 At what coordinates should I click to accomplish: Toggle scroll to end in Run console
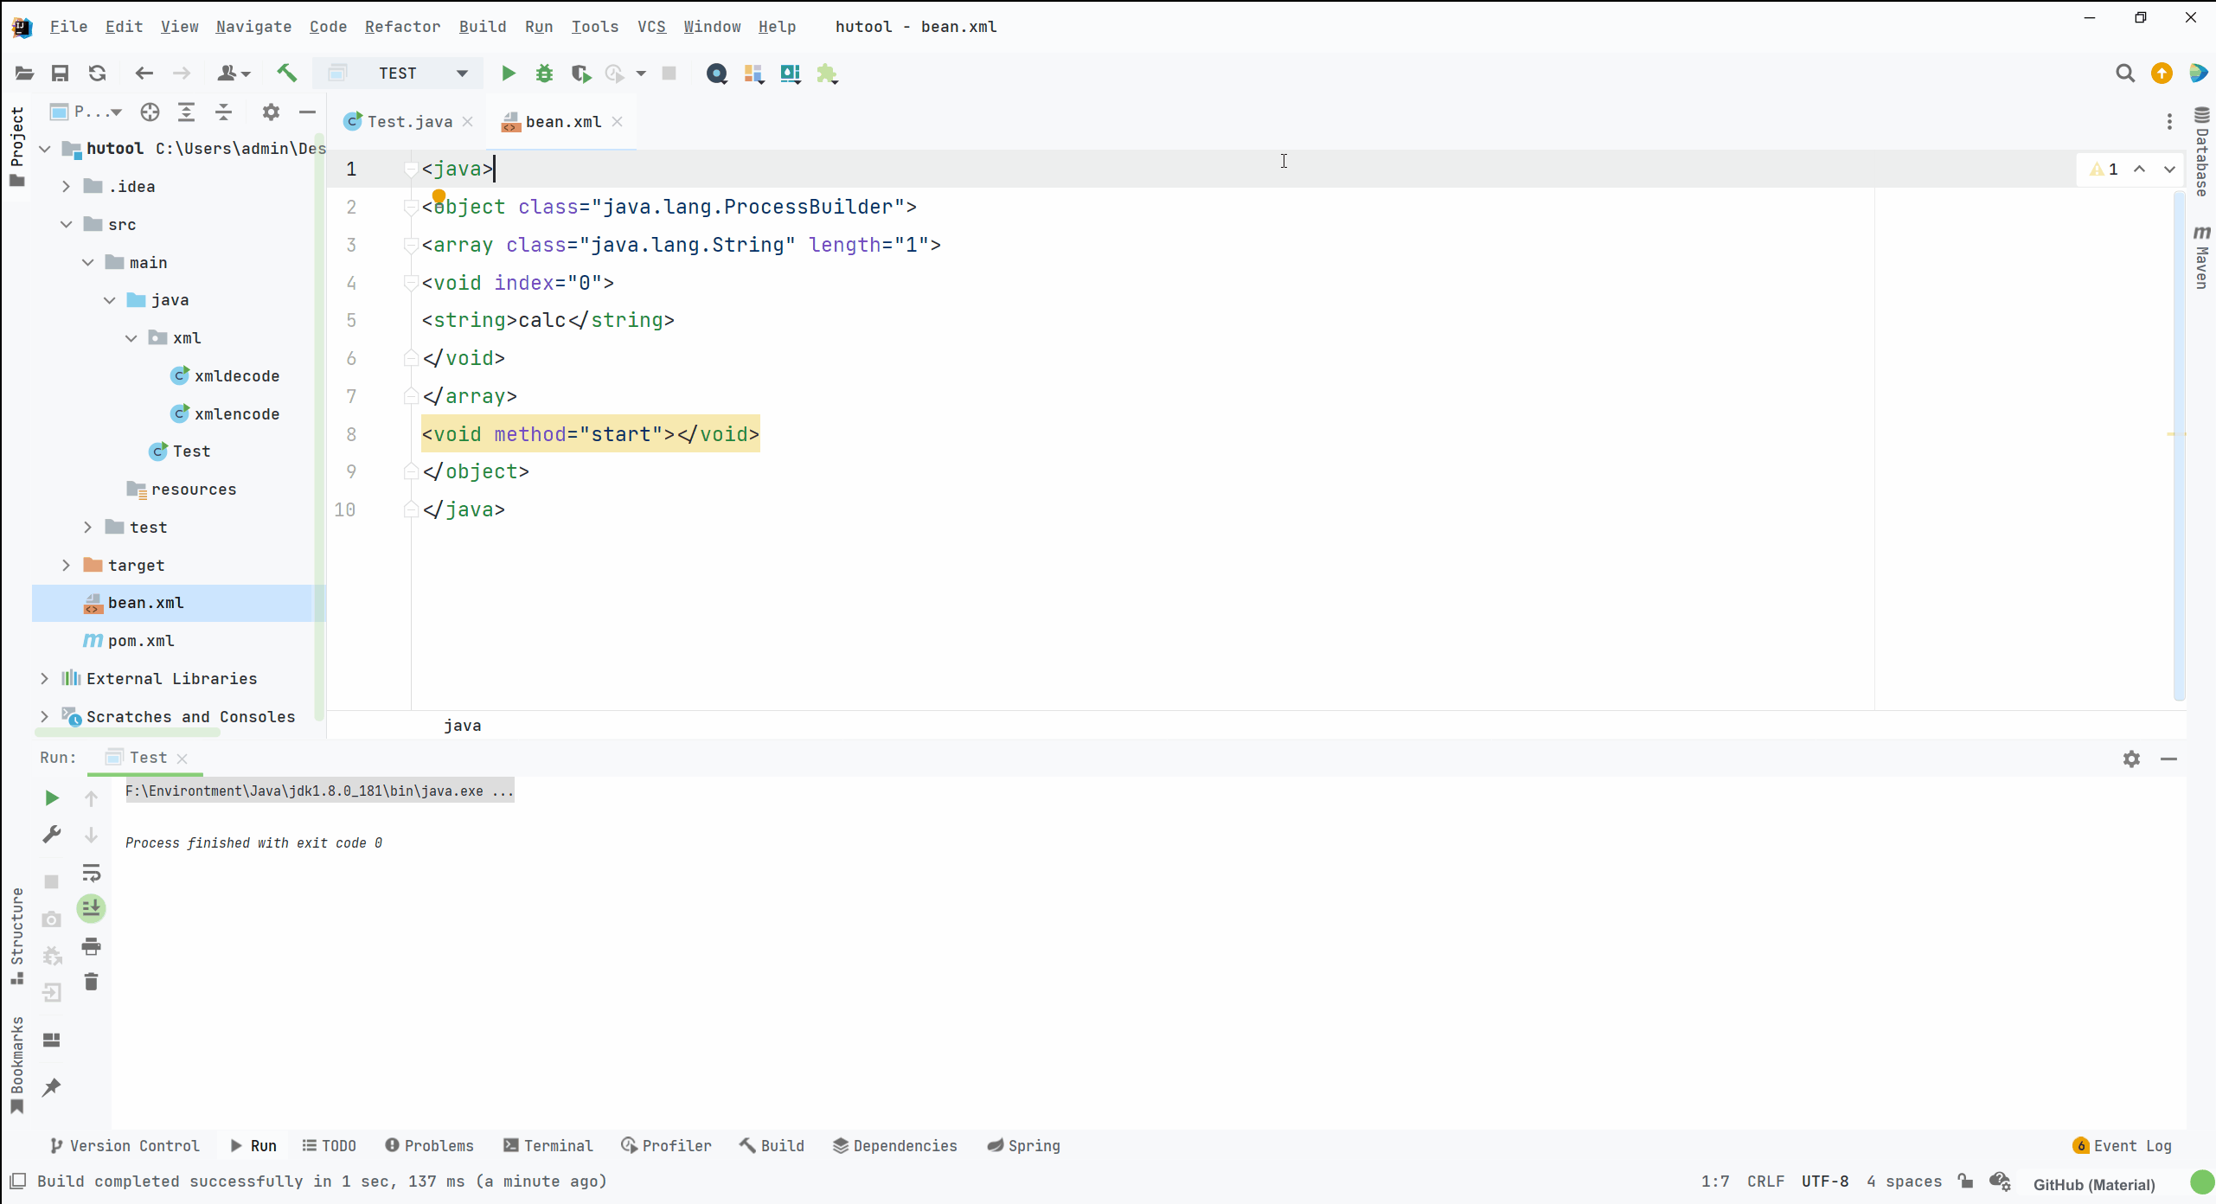pyautogui.click(x=91, y=908)
